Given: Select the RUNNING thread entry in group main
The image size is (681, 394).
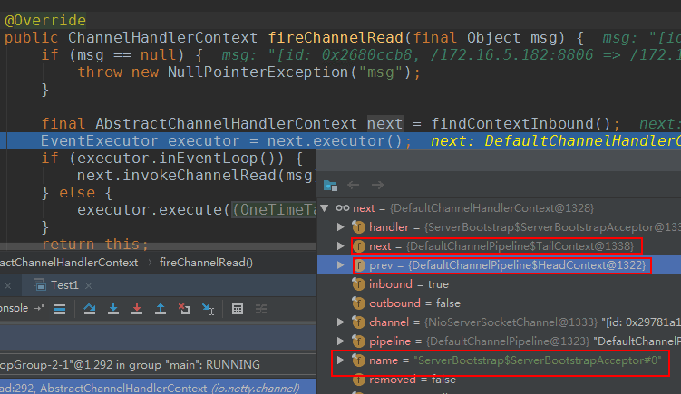Looking at the screenshot, I should [158, 364].
